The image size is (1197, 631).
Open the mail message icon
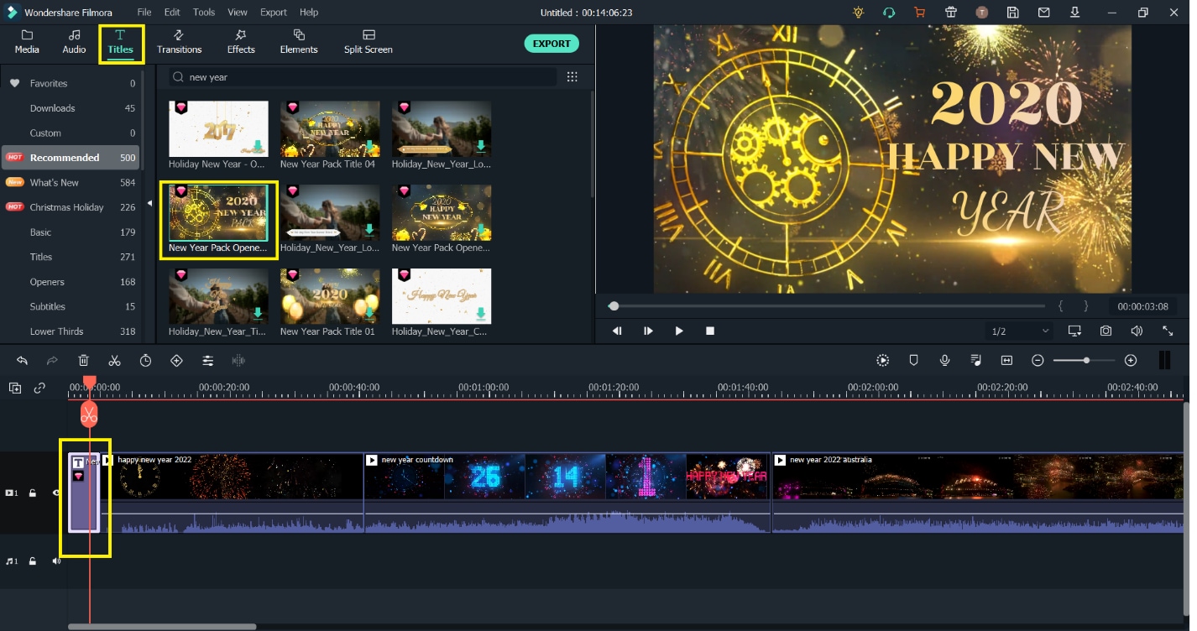[1044, 13]
